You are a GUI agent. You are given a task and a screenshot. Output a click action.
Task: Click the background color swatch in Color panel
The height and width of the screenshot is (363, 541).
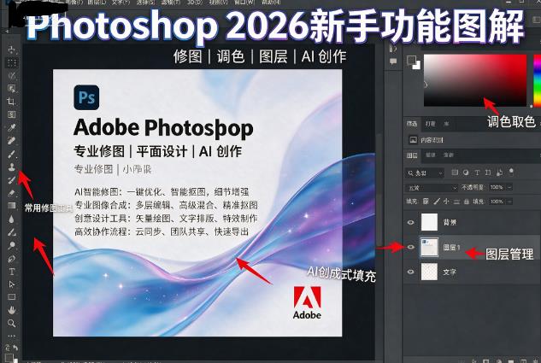coord(416,66)
